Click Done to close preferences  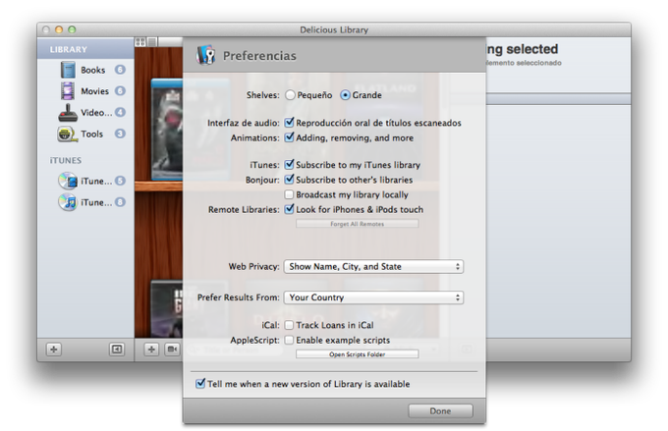coord(440,411)
